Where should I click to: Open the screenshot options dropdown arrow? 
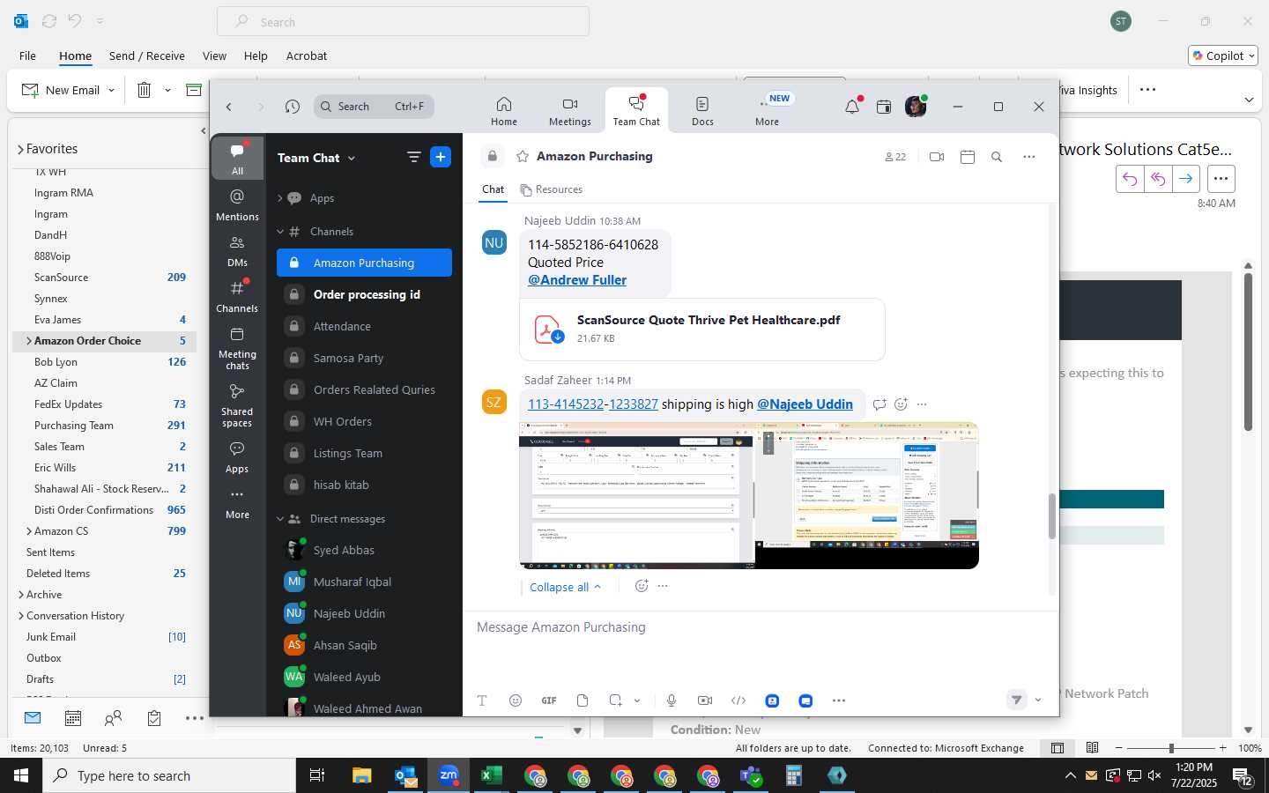pyautogui.click(x=637, y=700)
